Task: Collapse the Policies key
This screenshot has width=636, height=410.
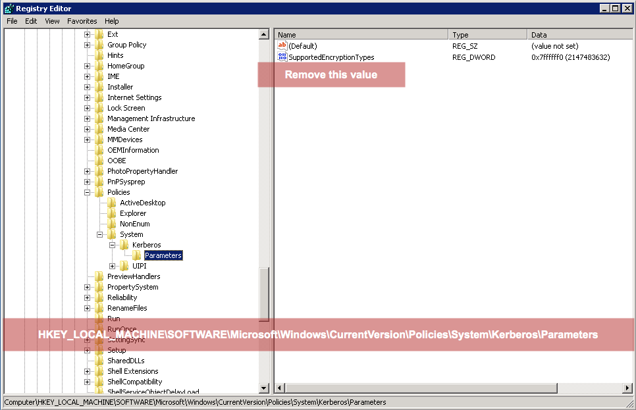Action: click(x=87, y=193)
